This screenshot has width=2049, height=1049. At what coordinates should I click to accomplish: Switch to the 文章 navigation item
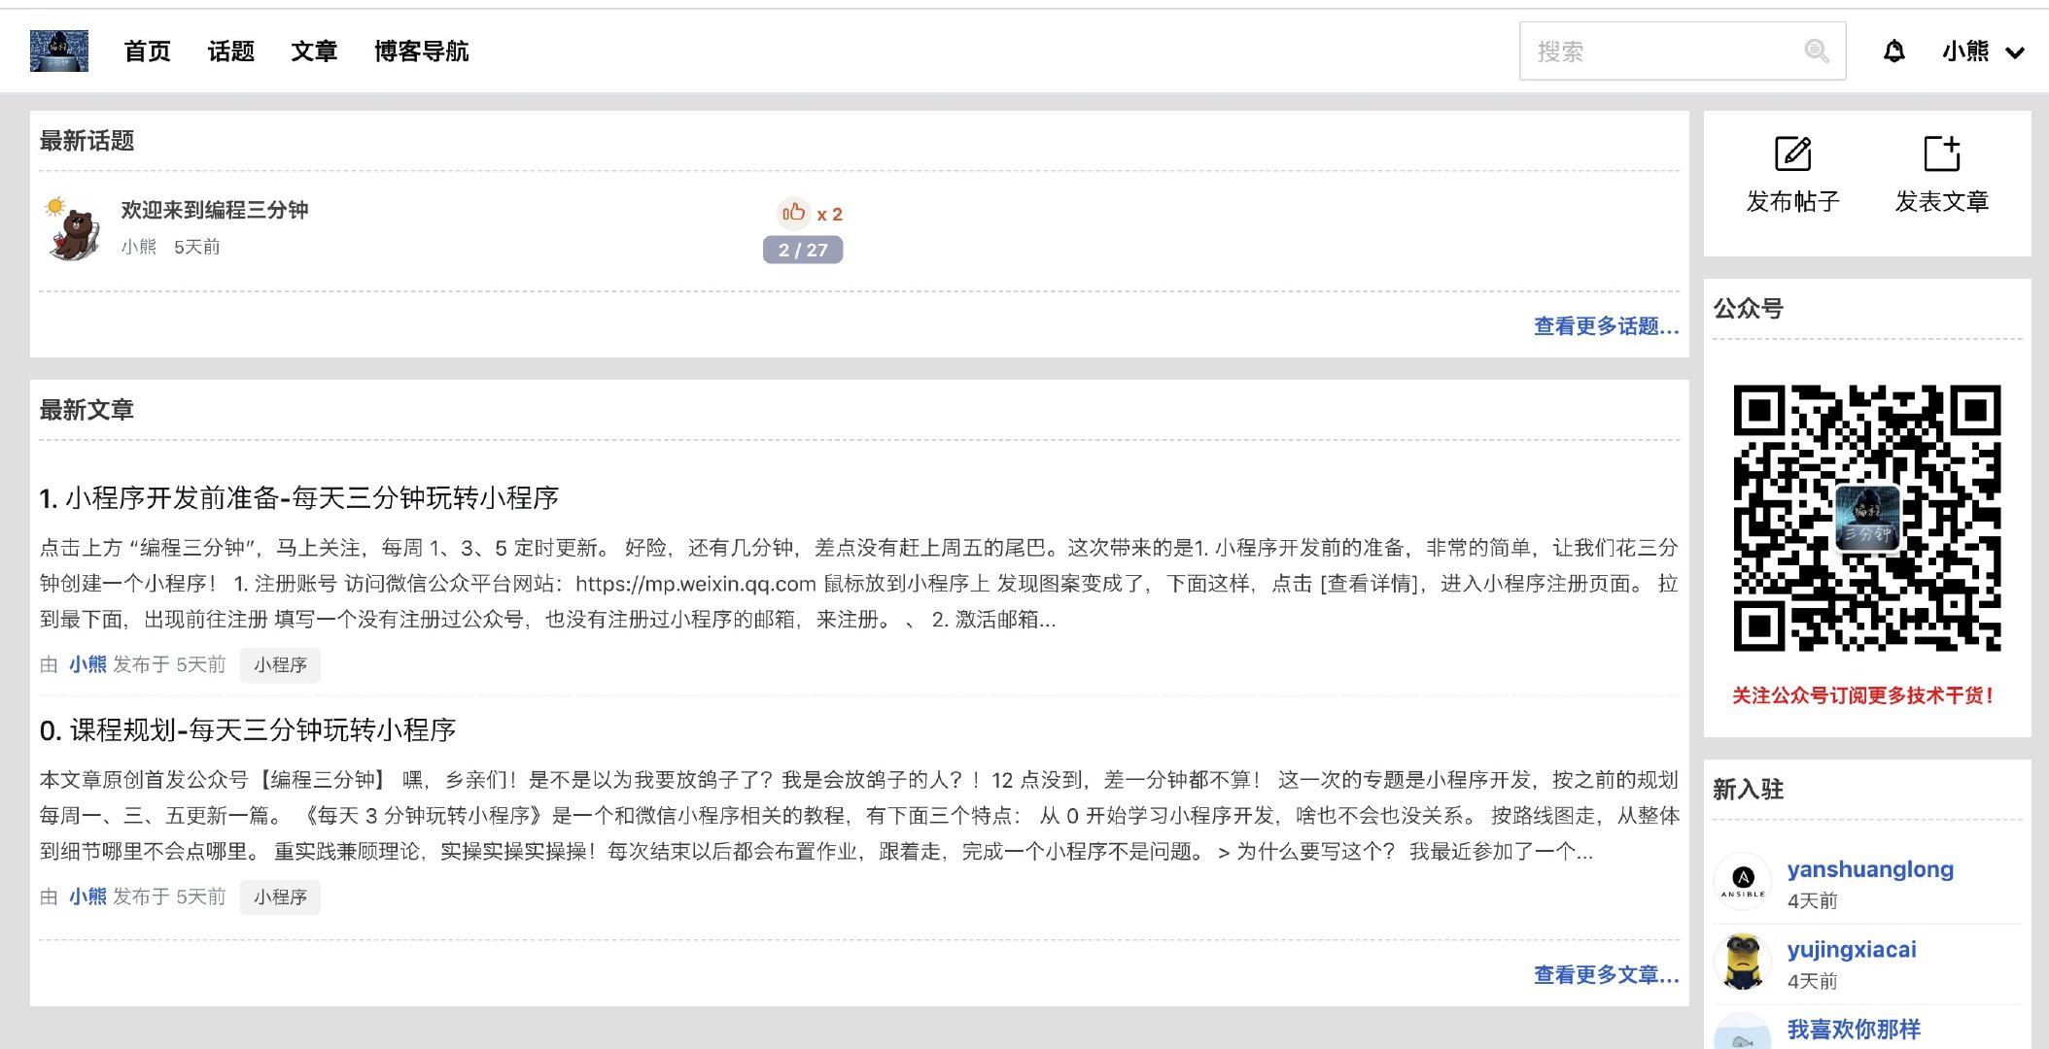314,51
